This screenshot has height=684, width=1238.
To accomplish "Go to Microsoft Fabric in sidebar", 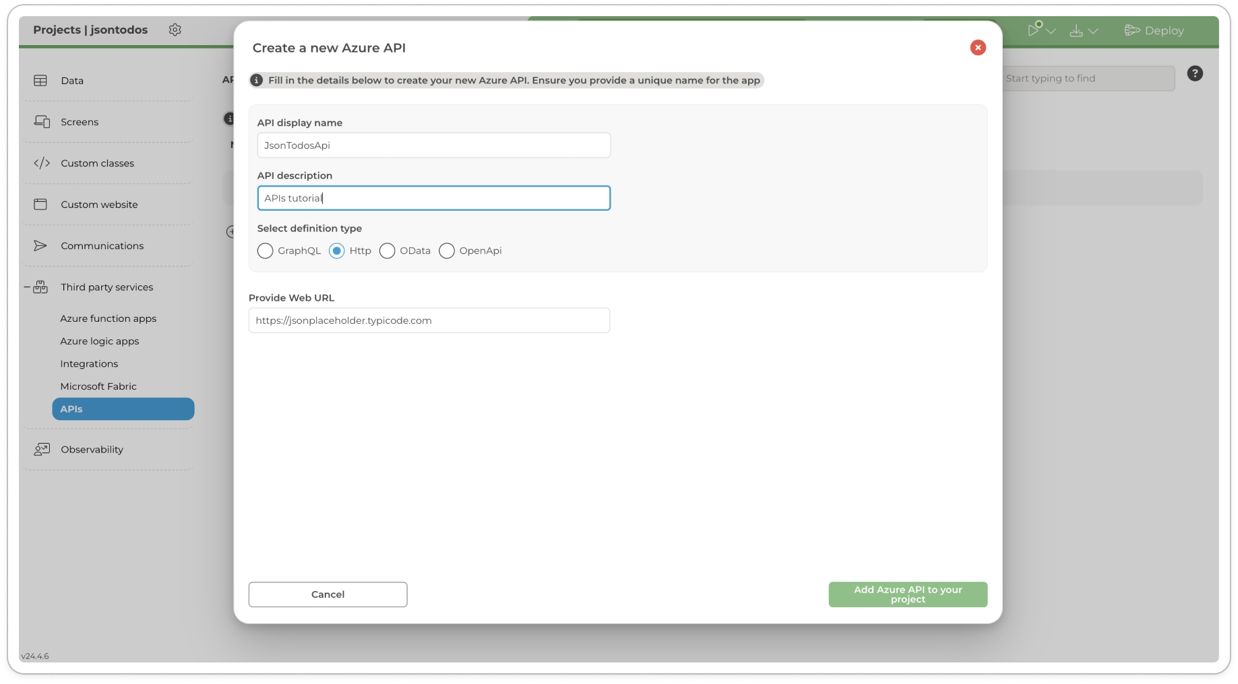I will pos(98,386).
